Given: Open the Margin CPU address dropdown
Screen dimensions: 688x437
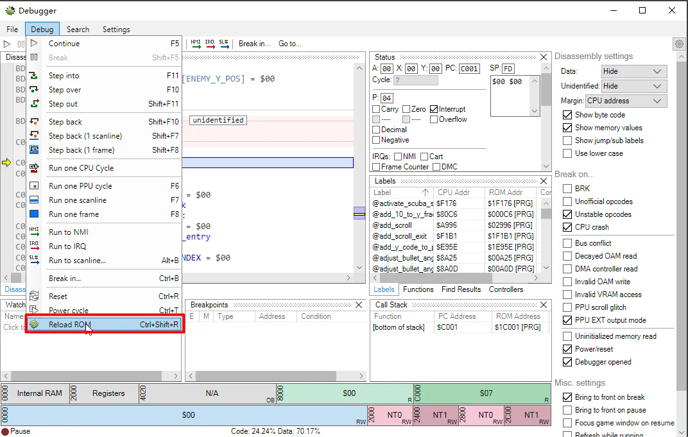Looking at the screenshot, I should pos(626,101).
